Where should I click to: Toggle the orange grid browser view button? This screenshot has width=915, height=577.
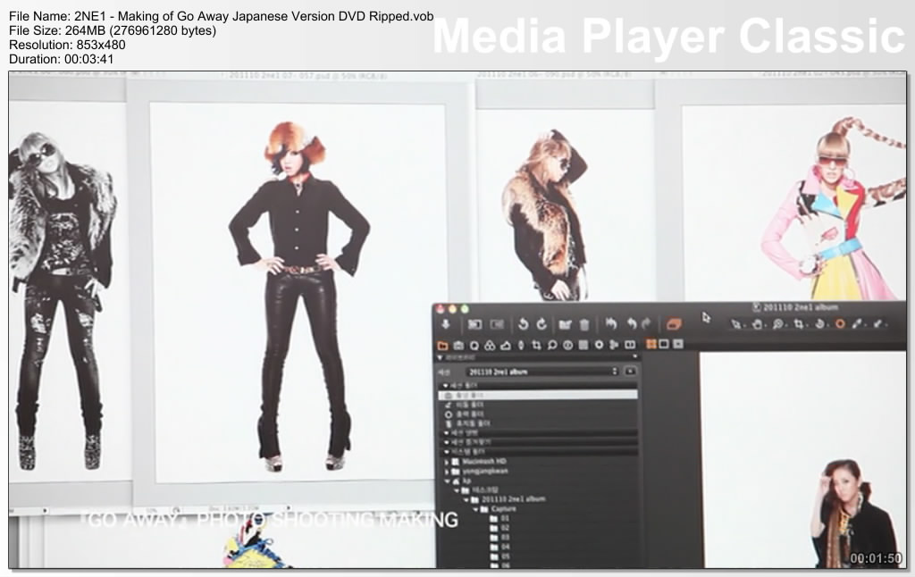point(651,344)
